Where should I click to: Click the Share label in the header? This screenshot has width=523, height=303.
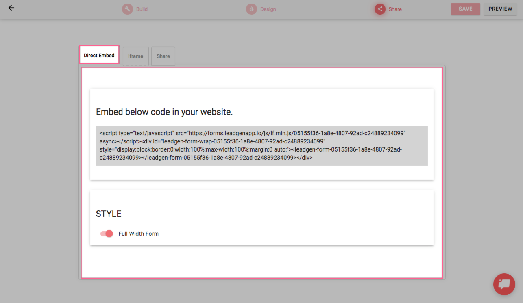tap(395, 9)
